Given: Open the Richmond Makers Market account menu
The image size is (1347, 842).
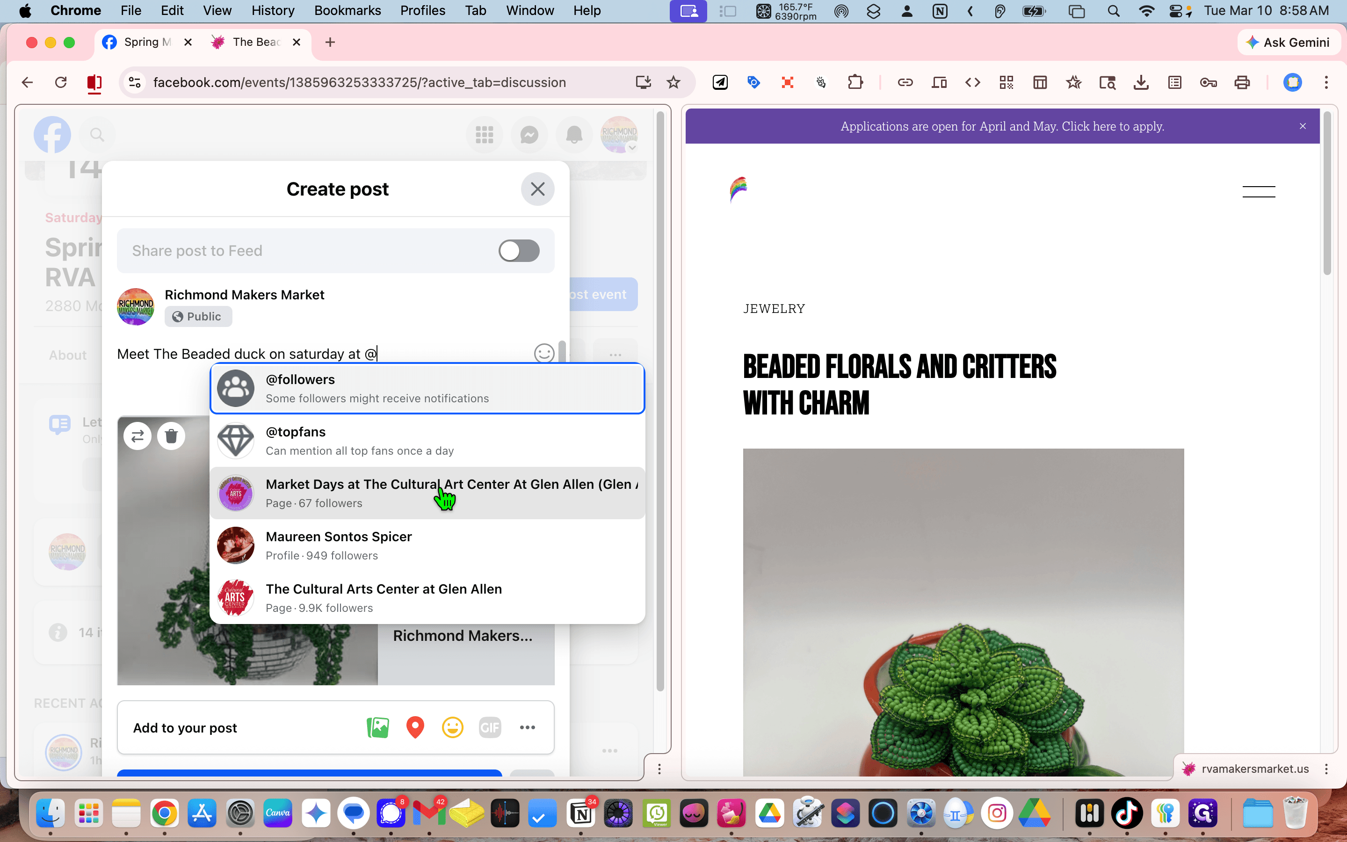Looking at the screenshot, I should (x=619, y=135).
